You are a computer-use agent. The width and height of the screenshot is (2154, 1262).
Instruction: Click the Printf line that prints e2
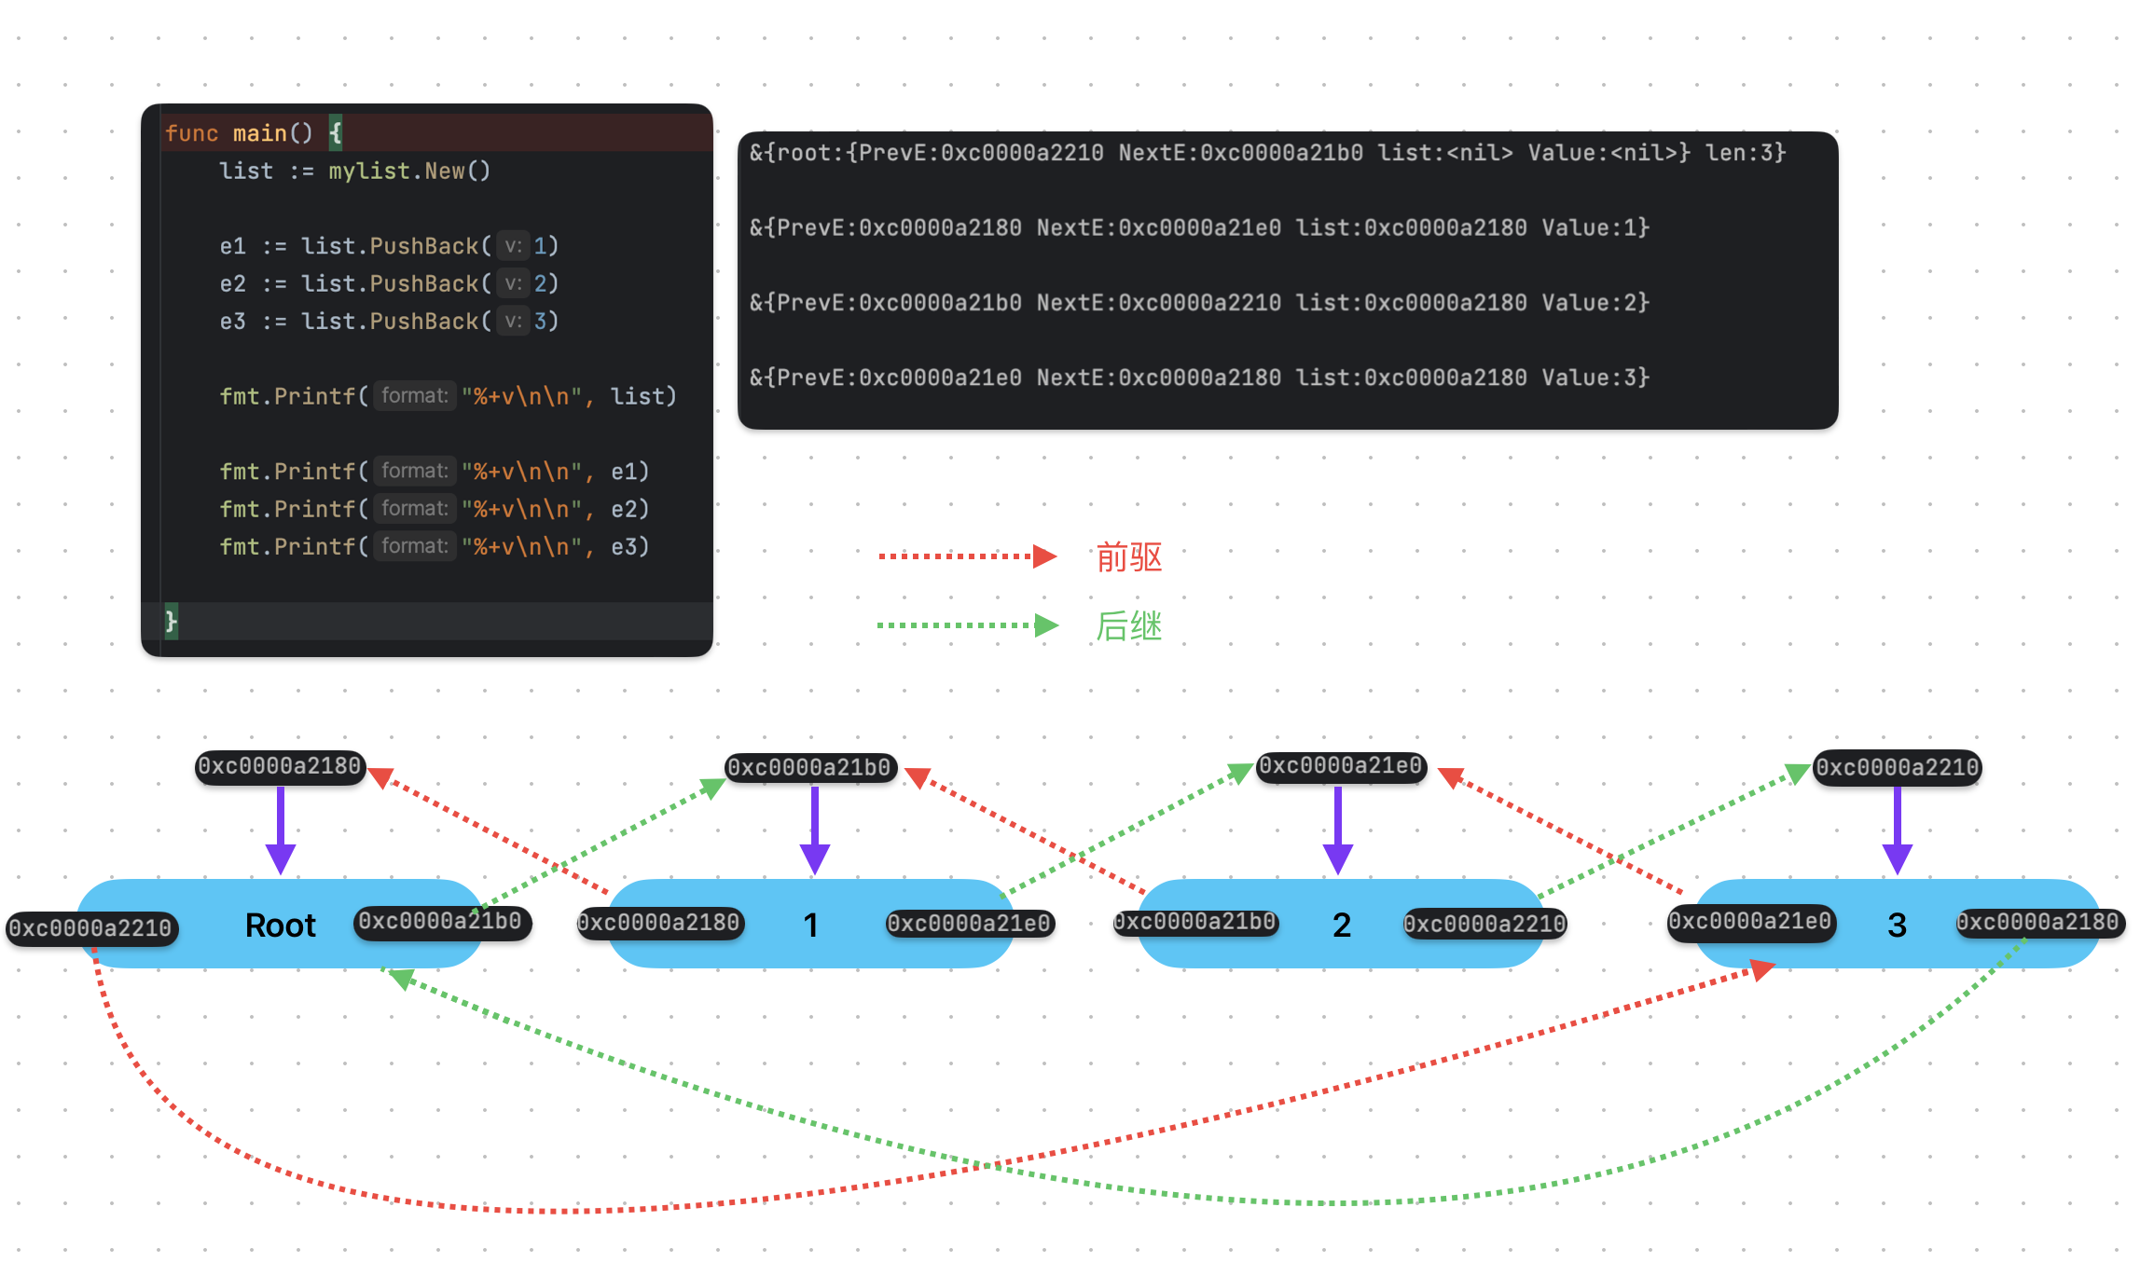[434, 509]
